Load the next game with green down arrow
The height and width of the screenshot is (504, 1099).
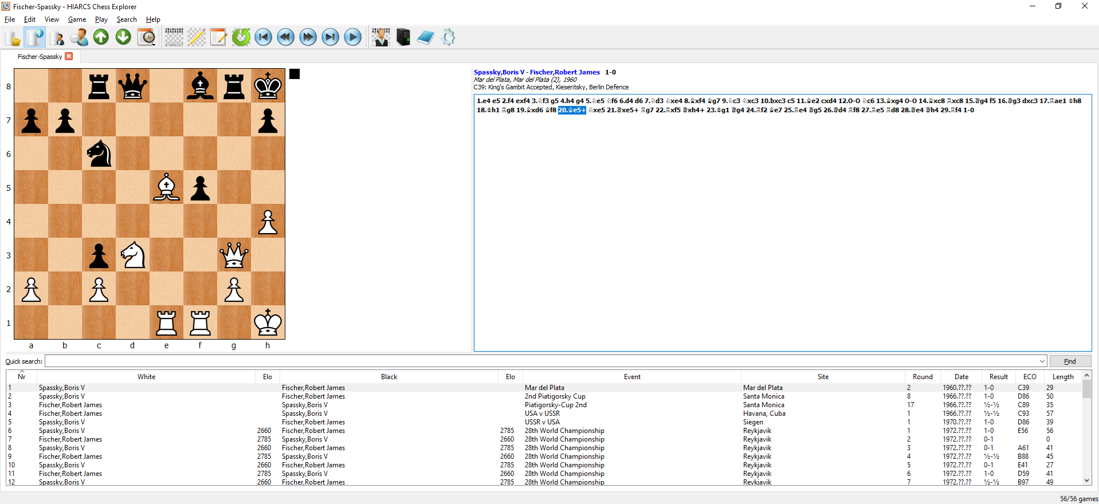pos(124,38)
